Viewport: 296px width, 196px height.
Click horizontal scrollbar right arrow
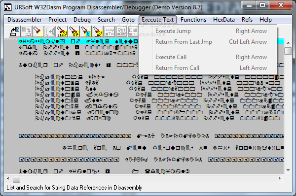point(280,178)
